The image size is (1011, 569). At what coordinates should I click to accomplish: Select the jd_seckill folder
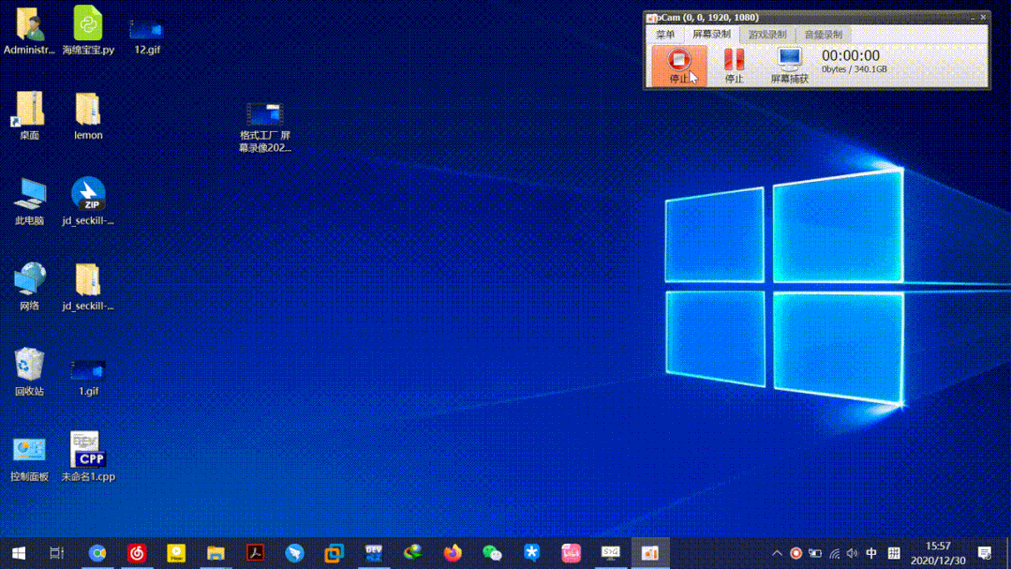tap(88, 287)
